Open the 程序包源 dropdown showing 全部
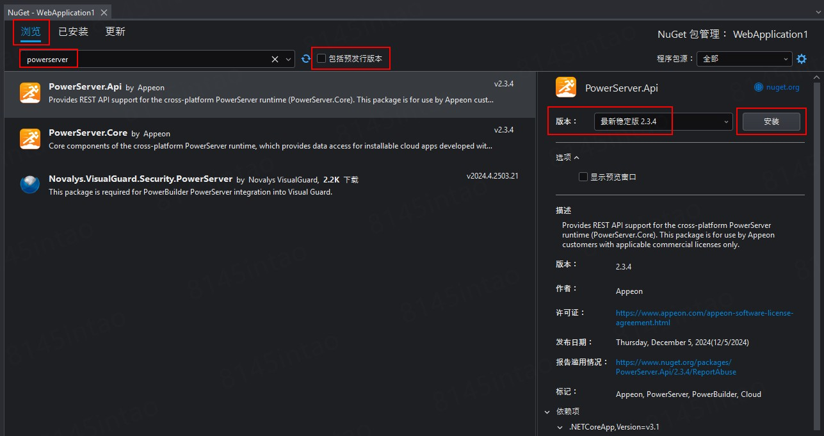 coord(744,58)
